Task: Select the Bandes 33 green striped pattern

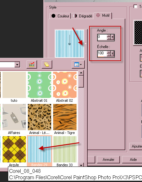Action: click(65, 149)
